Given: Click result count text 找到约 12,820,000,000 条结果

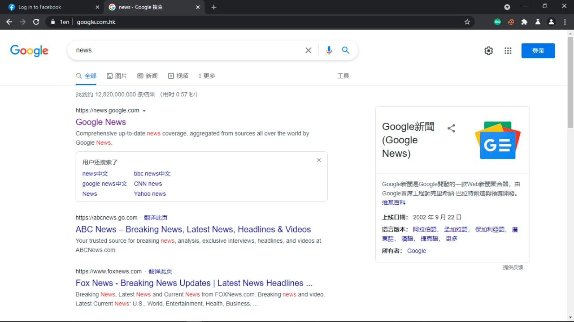Looking at the screenshot, I should tap(115, 94).
